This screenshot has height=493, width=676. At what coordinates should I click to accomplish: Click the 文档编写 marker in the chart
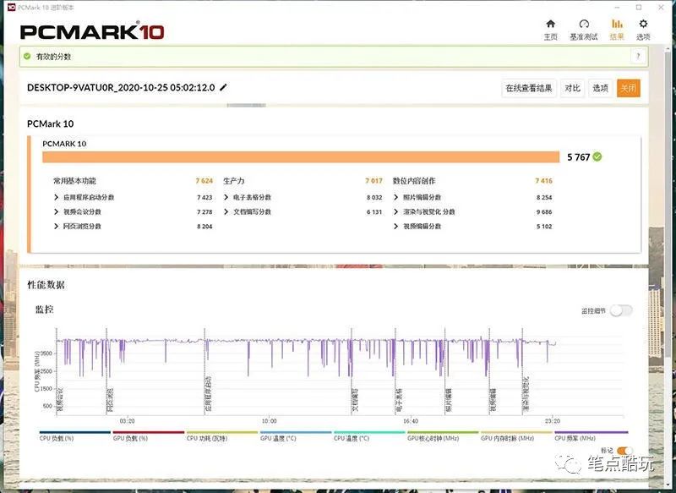[x=354, y=400]
